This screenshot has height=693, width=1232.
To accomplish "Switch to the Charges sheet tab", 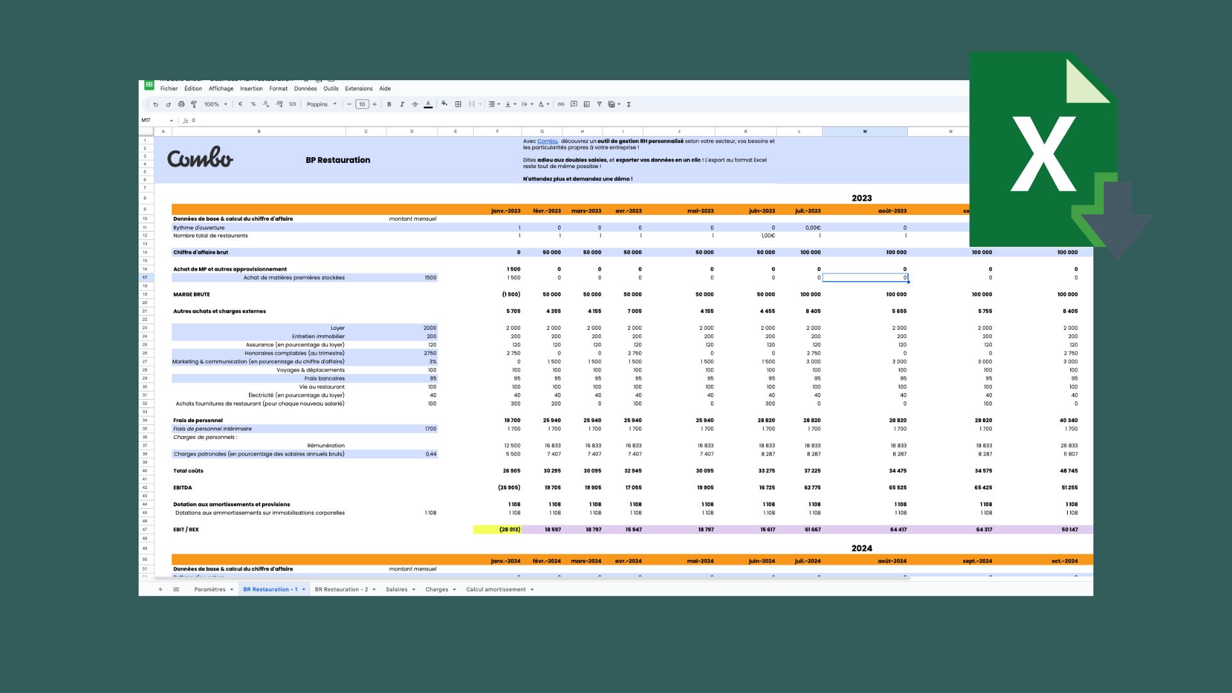I will (437, 589).
